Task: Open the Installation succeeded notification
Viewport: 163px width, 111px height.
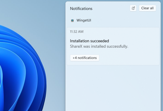Action: pyautogui.click(x=113, y=46)
